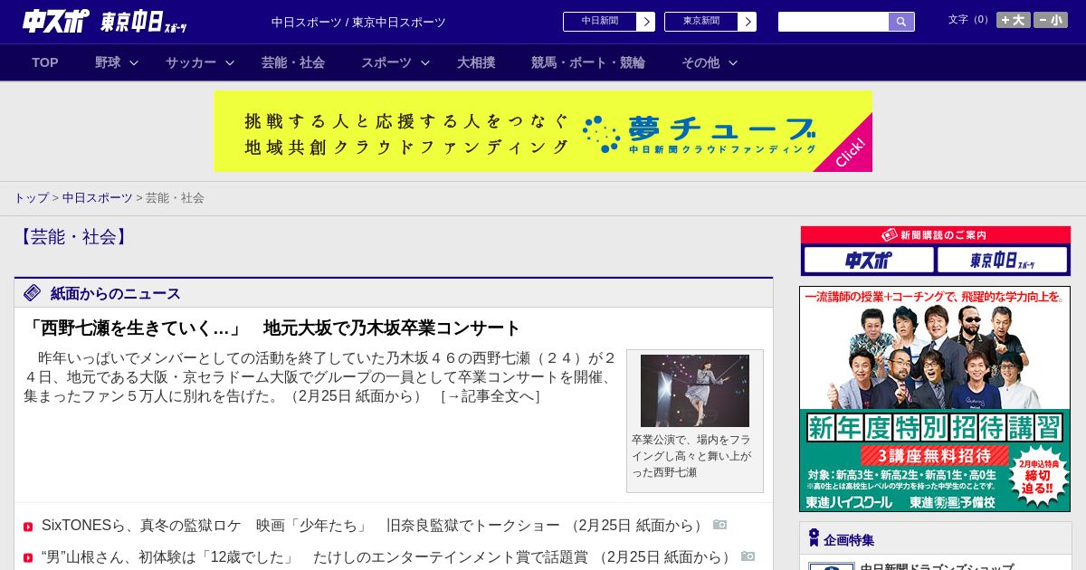Viewport: 1086px width, 570px height.
Task: Expand the 野球 dropdown chevron
Action: 134,62
